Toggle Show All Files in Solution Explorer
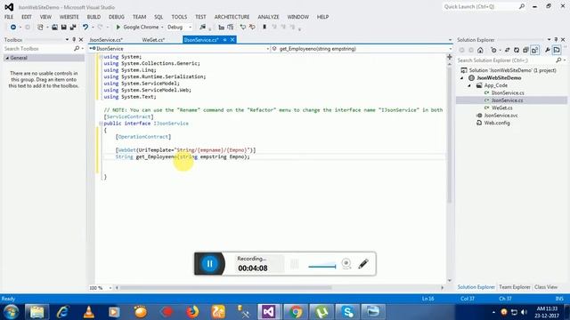The width and height of the screenshot is (570, 320). 534,50
